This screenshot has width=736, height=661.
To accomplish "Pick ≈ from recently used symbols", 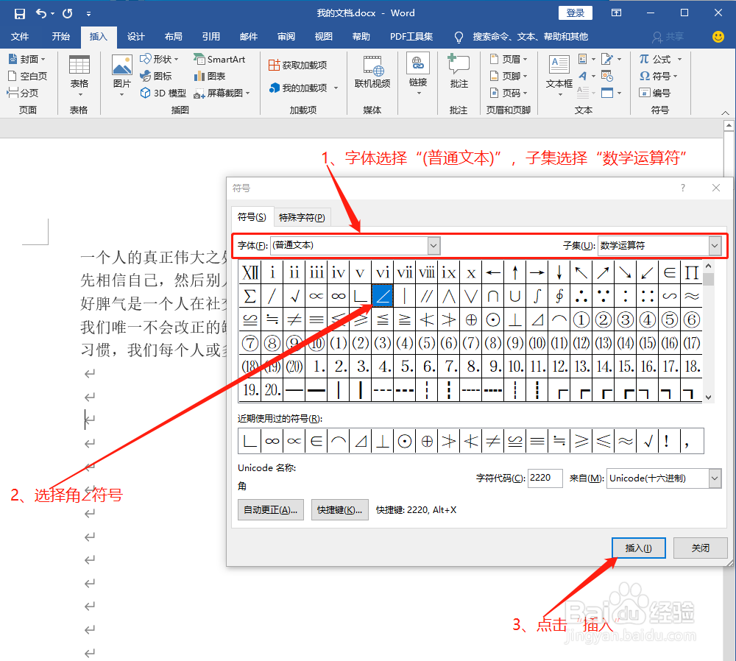I will 625,441.
